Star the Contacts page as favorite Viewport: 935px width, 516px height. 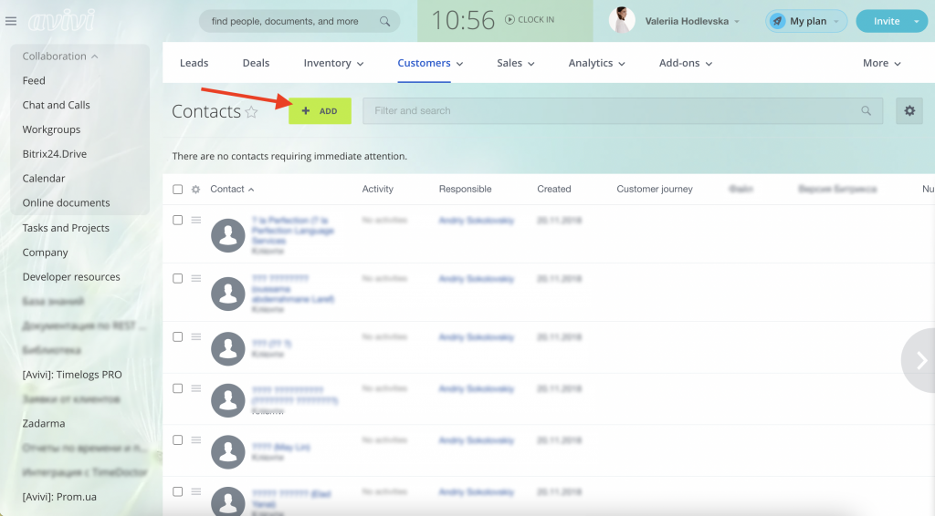tap(252, 112)
